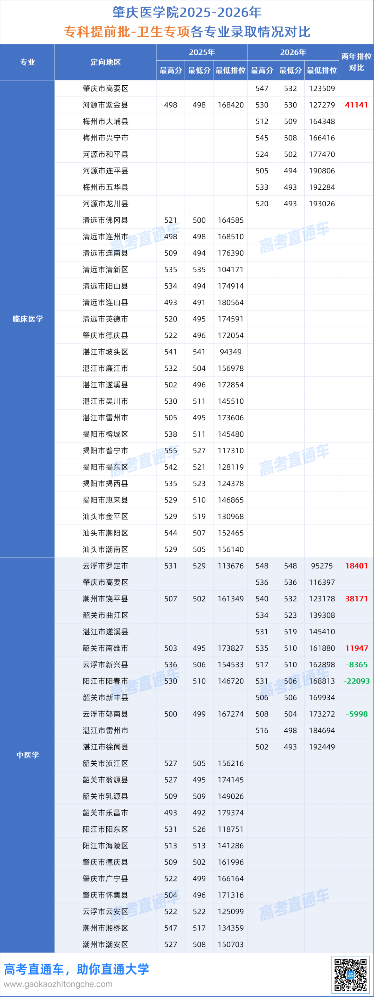Select the 梅州市大埔县 region cell
The height and width of the screenshot is (997, 374).
click(x=106, y=121)
